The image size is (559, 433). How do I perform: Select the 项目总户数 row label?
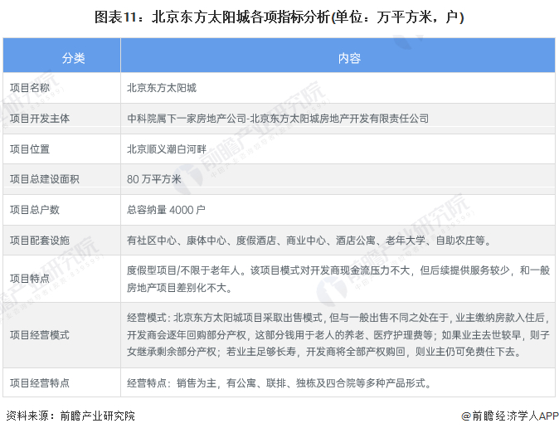pyautogui.click(x=35, y=210)
